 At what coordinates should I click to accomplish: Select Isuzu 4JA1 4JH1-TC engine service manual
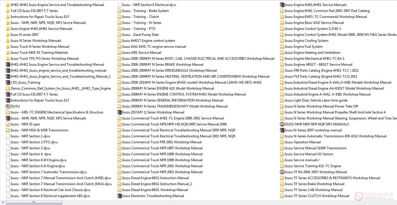click(154, 47)
